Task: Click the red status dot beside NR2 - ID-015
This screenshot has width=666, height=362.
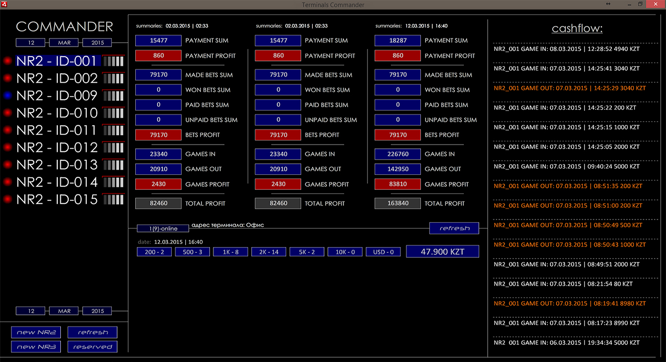Action: pos(7,199)
